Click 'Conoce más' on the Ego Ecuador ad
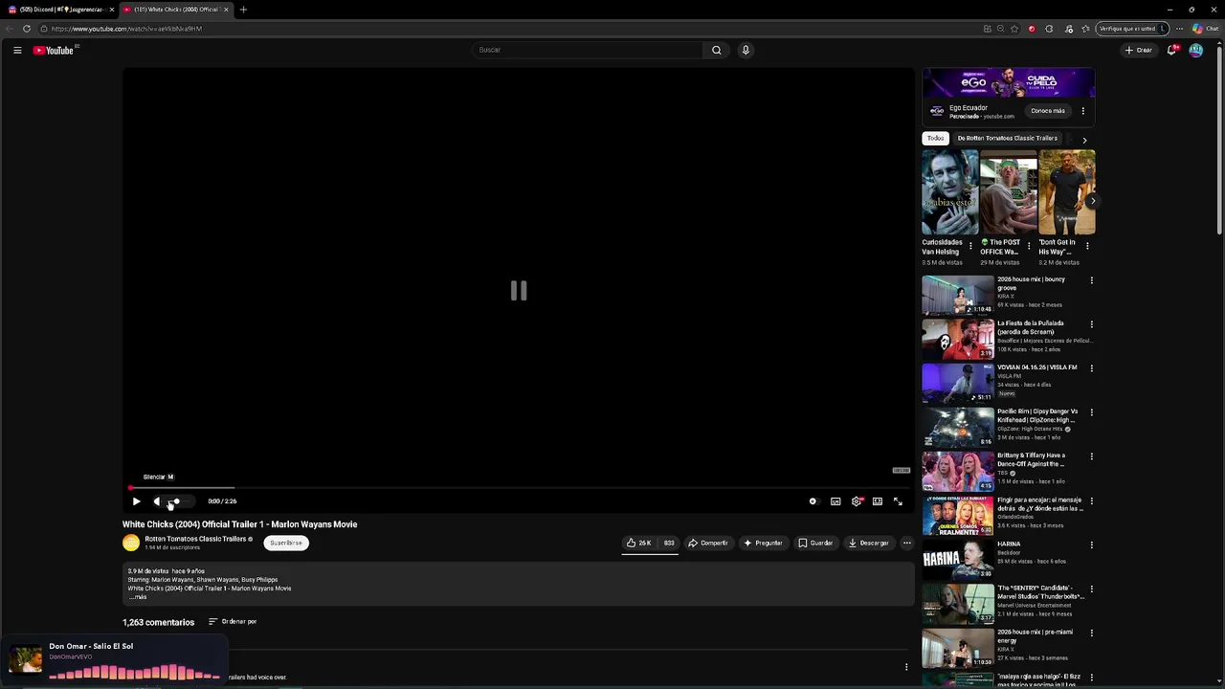 click(x=1048, y=111)
